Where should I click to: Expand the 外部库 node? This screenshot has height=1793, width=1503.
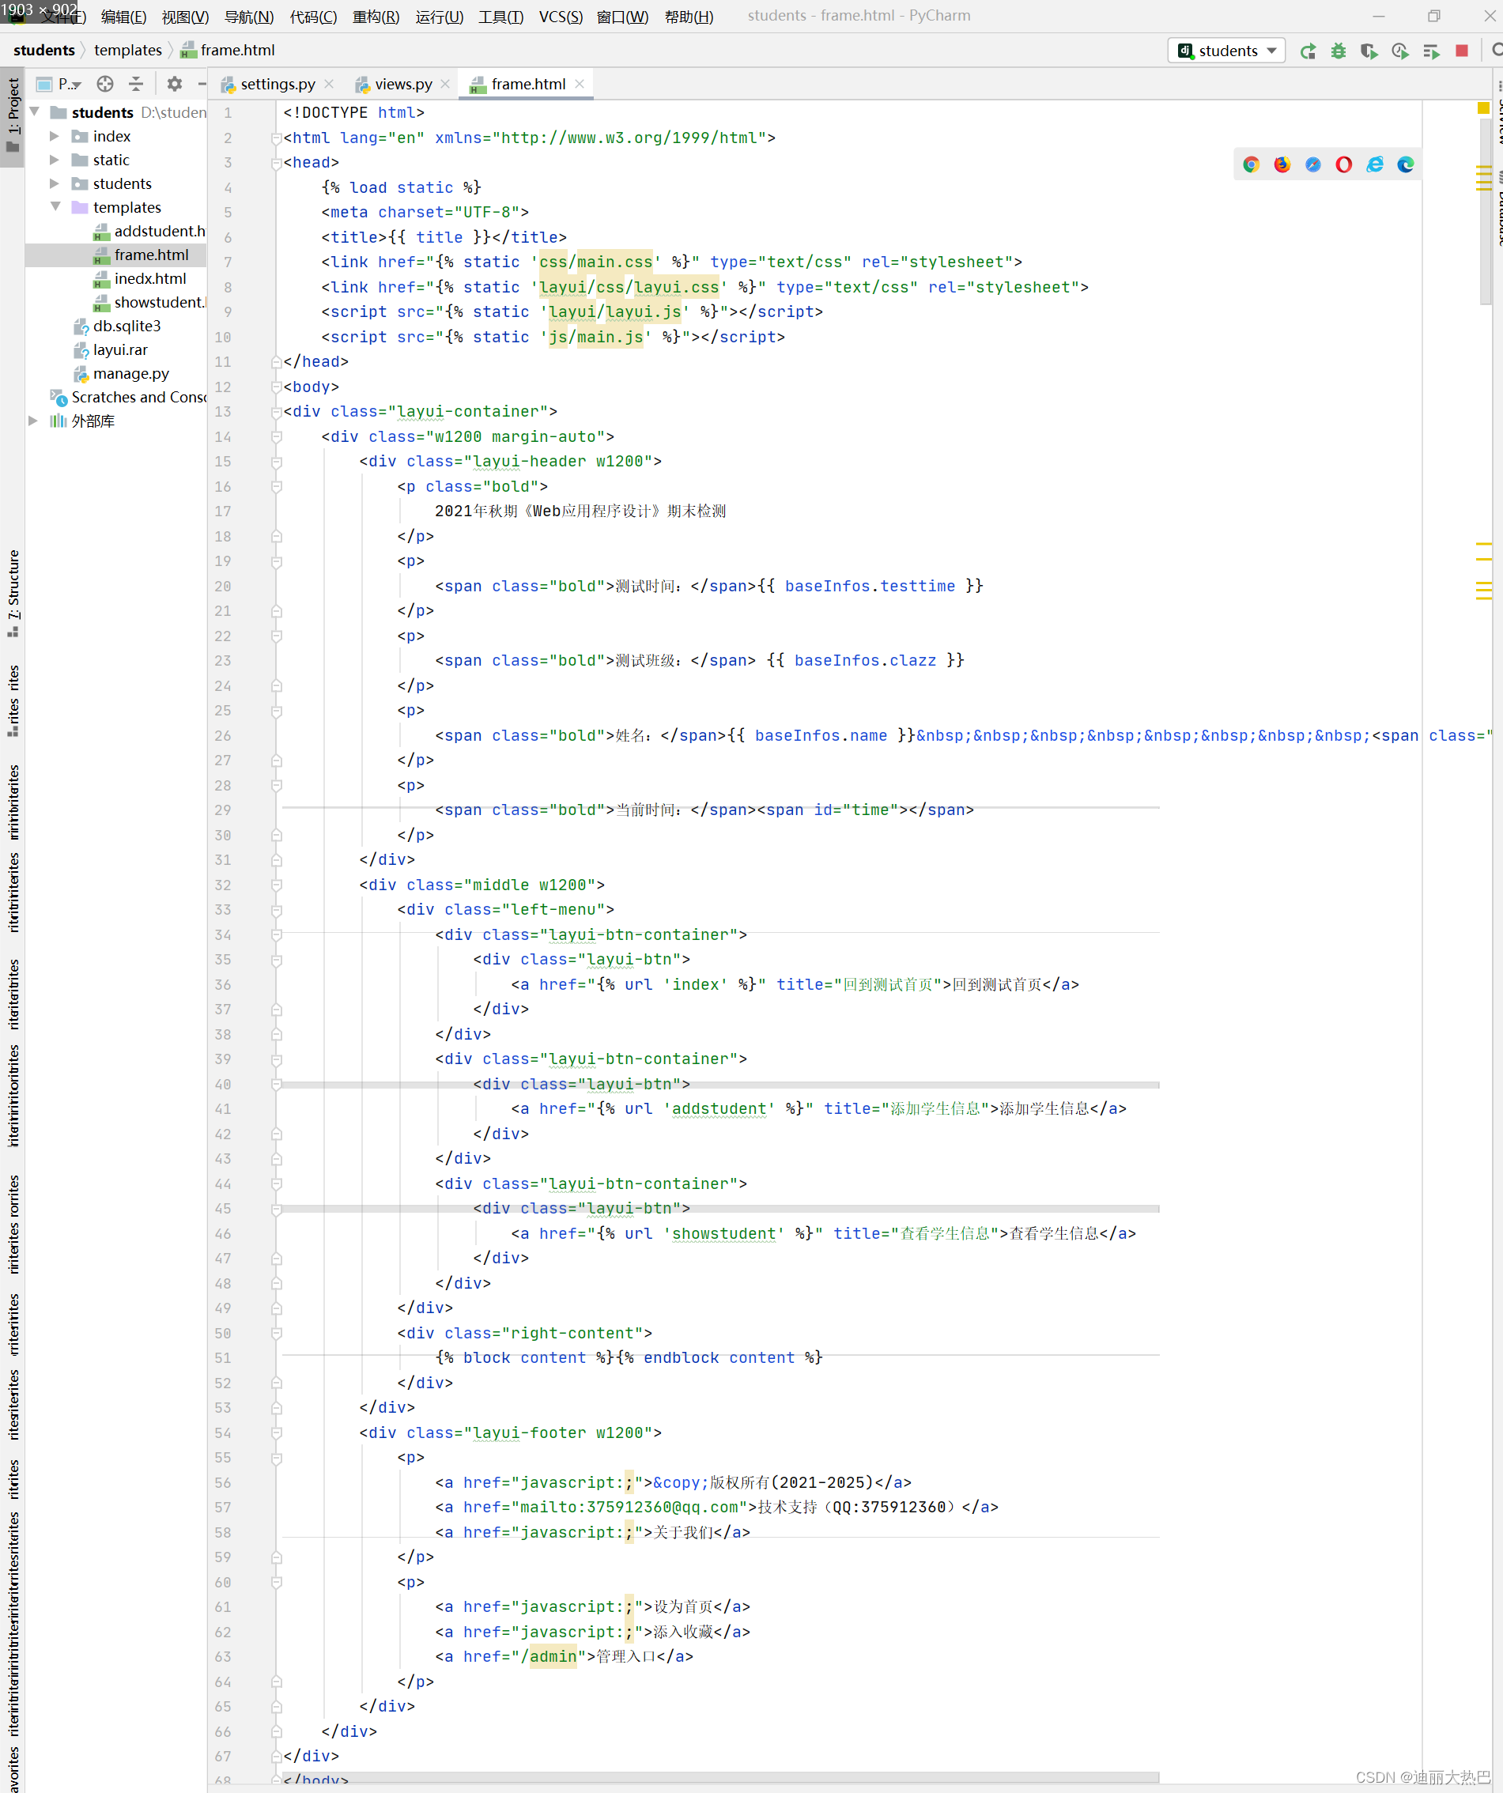coord(33,421)
